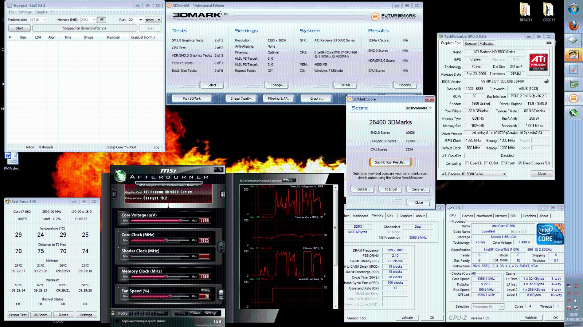Toggle the PhysX checkbox in GPU-Z

pyautogui.click(x=503, y=163)
